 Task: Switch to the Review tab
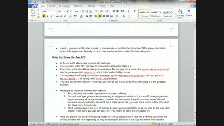click(103, 6)
